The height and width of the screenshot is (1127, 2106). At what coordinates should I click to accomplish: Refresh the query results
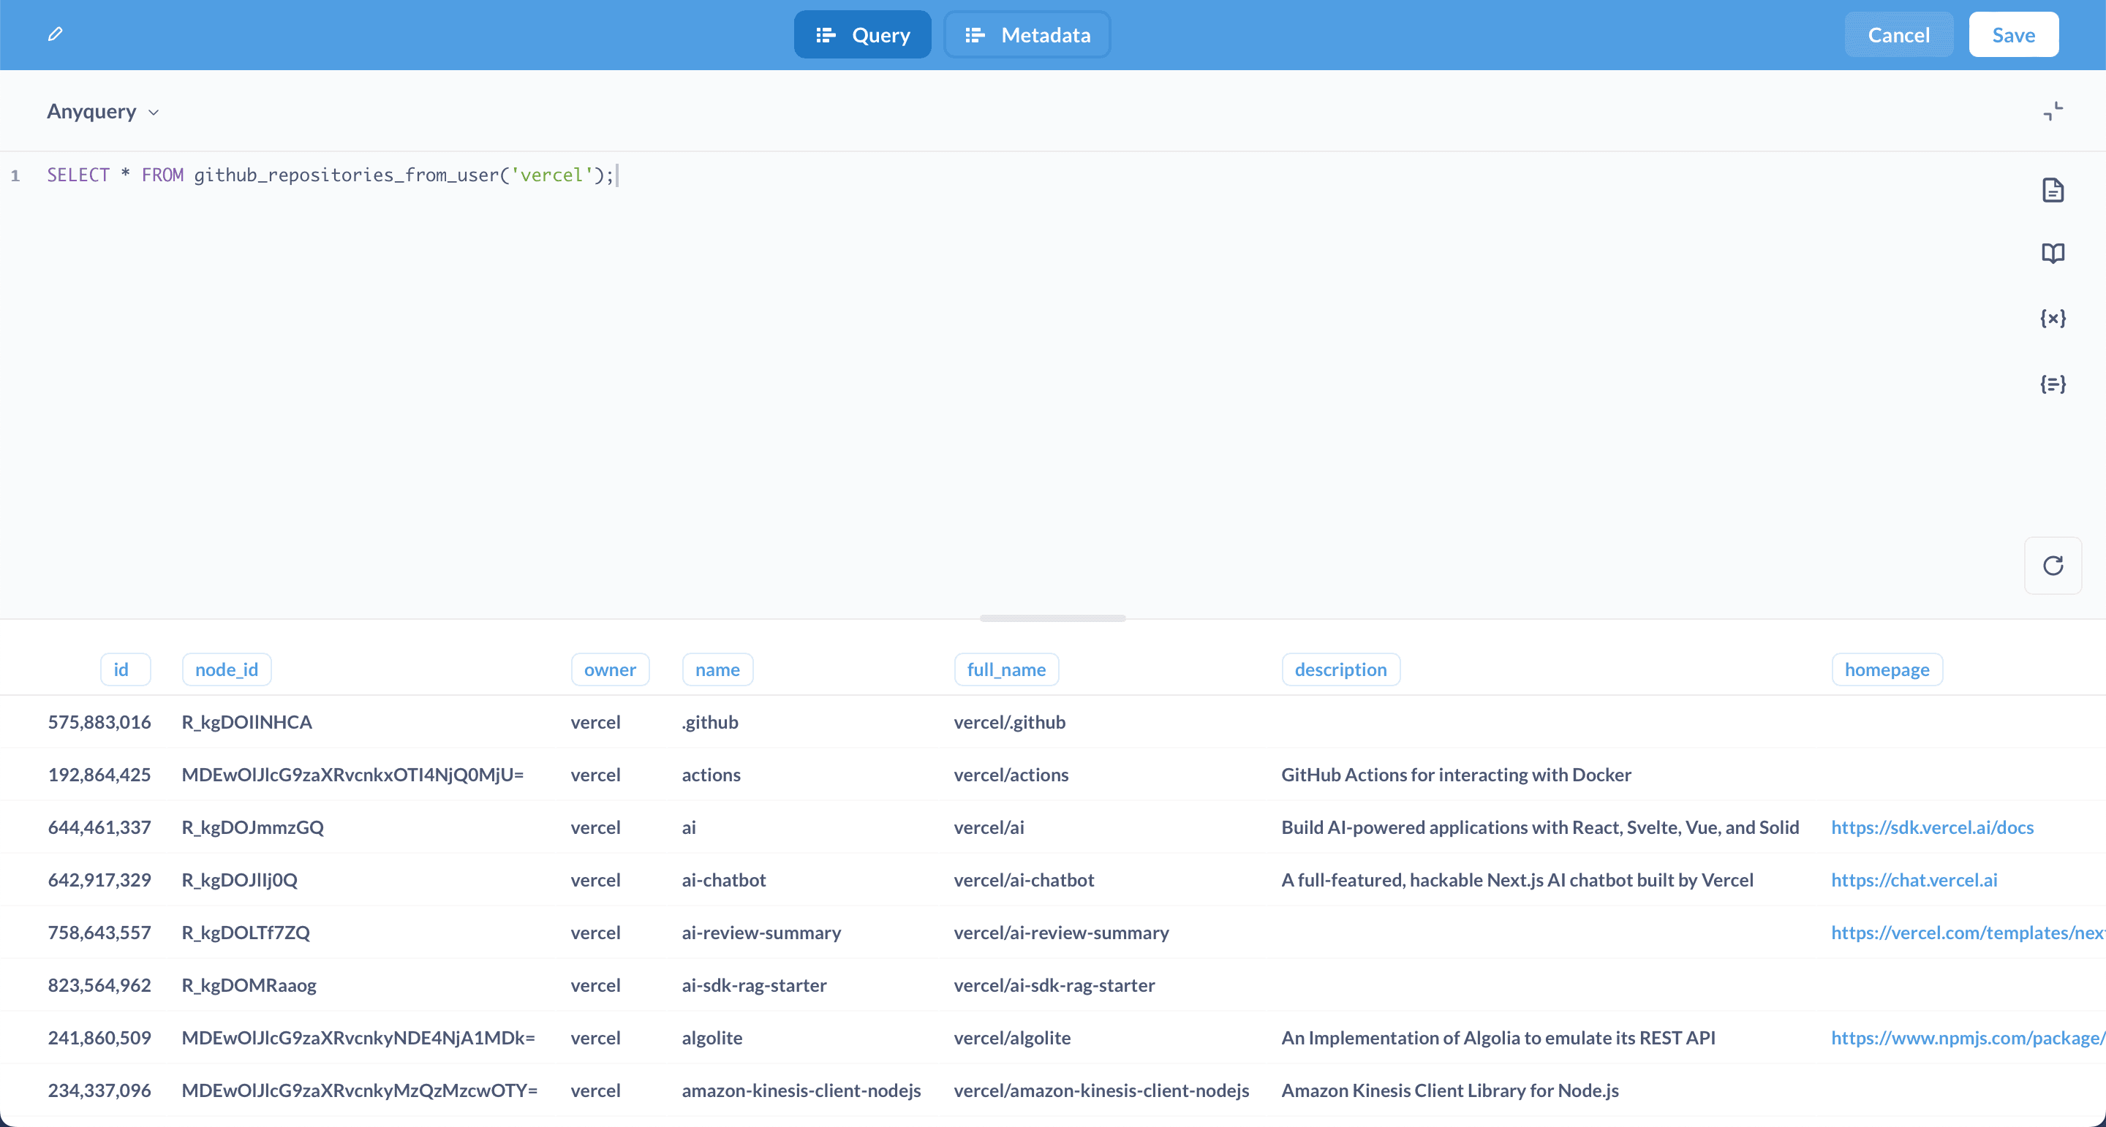coord(2053,566)
